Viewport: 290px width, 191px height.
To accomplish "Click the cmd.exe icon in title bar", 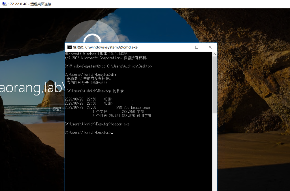I will tap(69, 47).
